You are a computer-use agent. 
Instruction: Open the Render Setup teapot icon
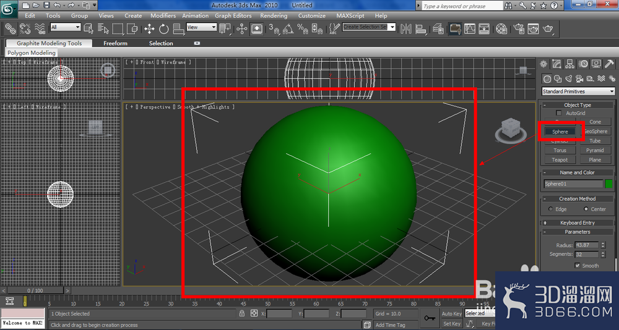(519, 28)
